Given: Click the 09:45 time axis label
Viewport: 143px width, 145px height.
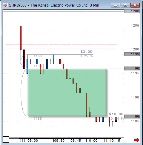Looking at the screenshot, I should pos(76,141).
